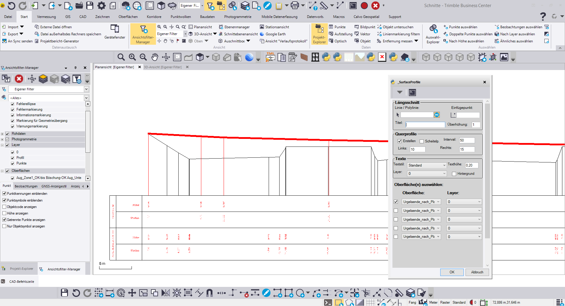
Task: Click the TML script icon in view toolbar
Action: pyautogui.click(x=270, y=57)
